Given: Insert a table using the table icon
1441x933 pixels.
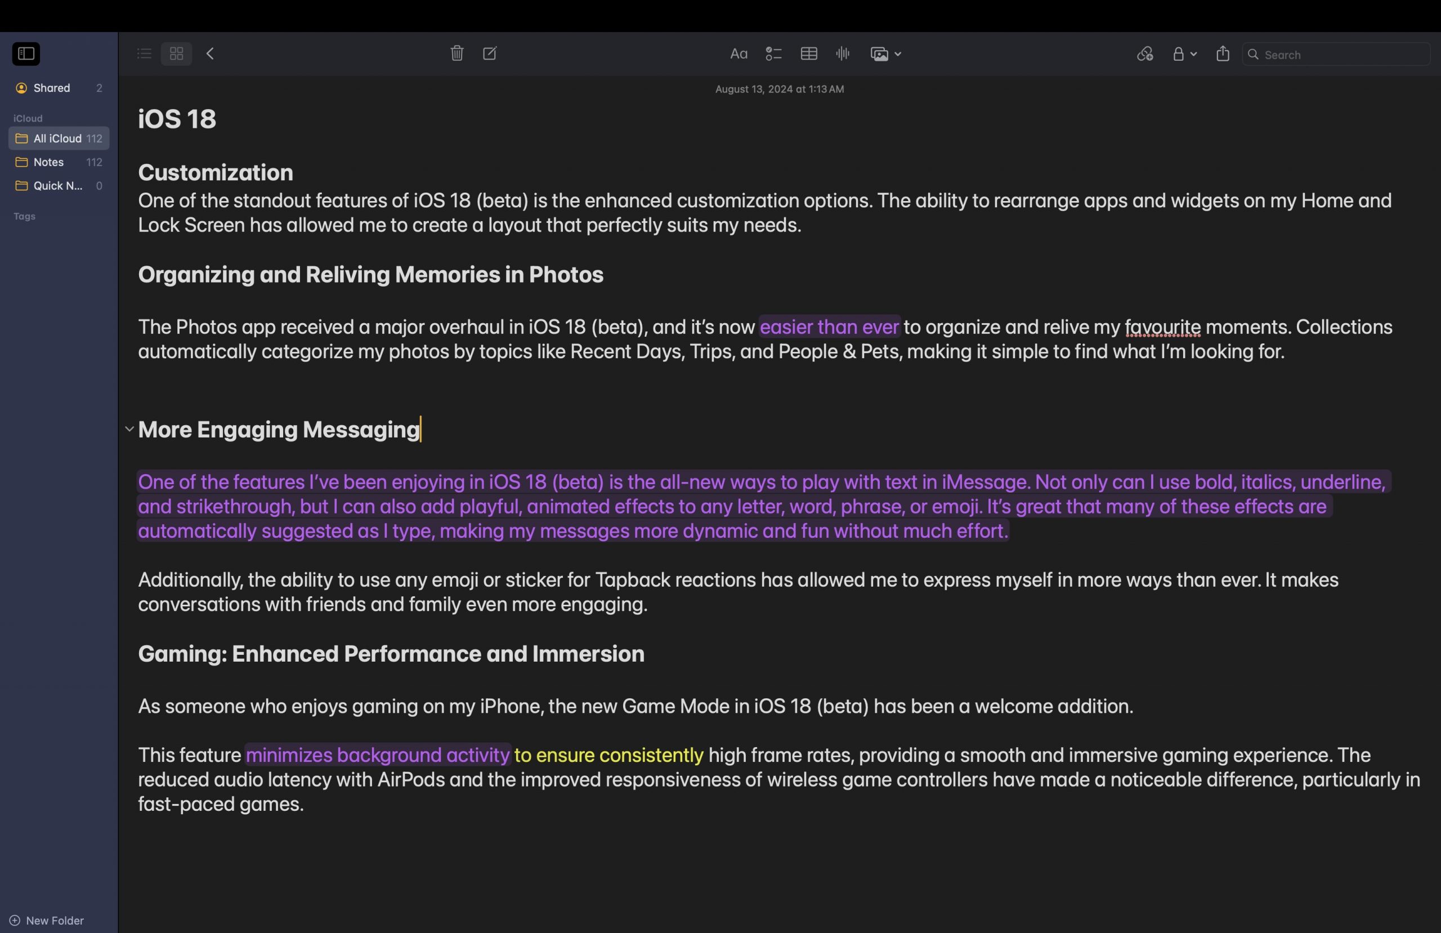Looking at the screenshot, I should 809,54.
